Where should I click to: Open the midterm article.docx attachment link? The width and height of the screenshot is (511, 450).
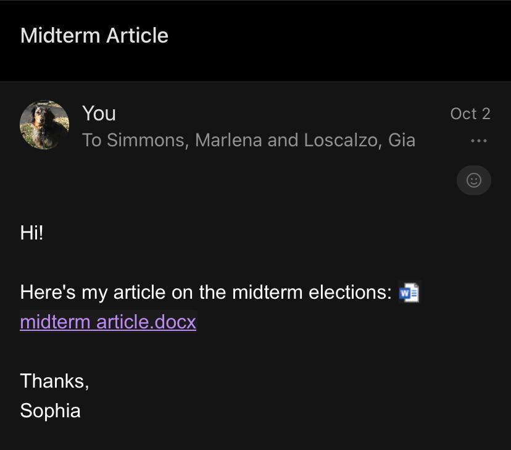pyautogui.click(x=108, y=322)
